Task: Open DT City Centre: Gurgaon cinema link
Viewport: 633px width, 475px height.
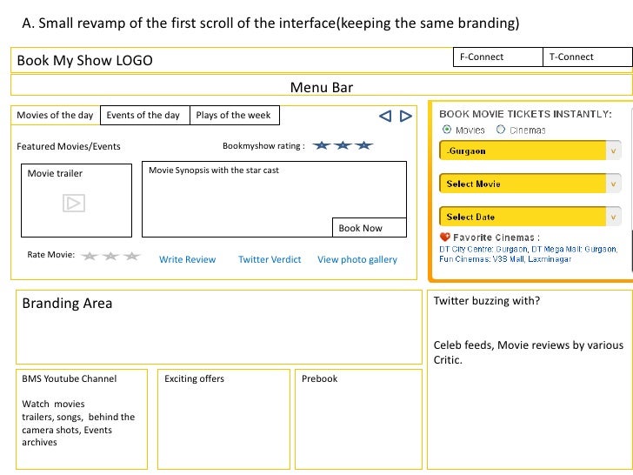Action: (483, 249)
